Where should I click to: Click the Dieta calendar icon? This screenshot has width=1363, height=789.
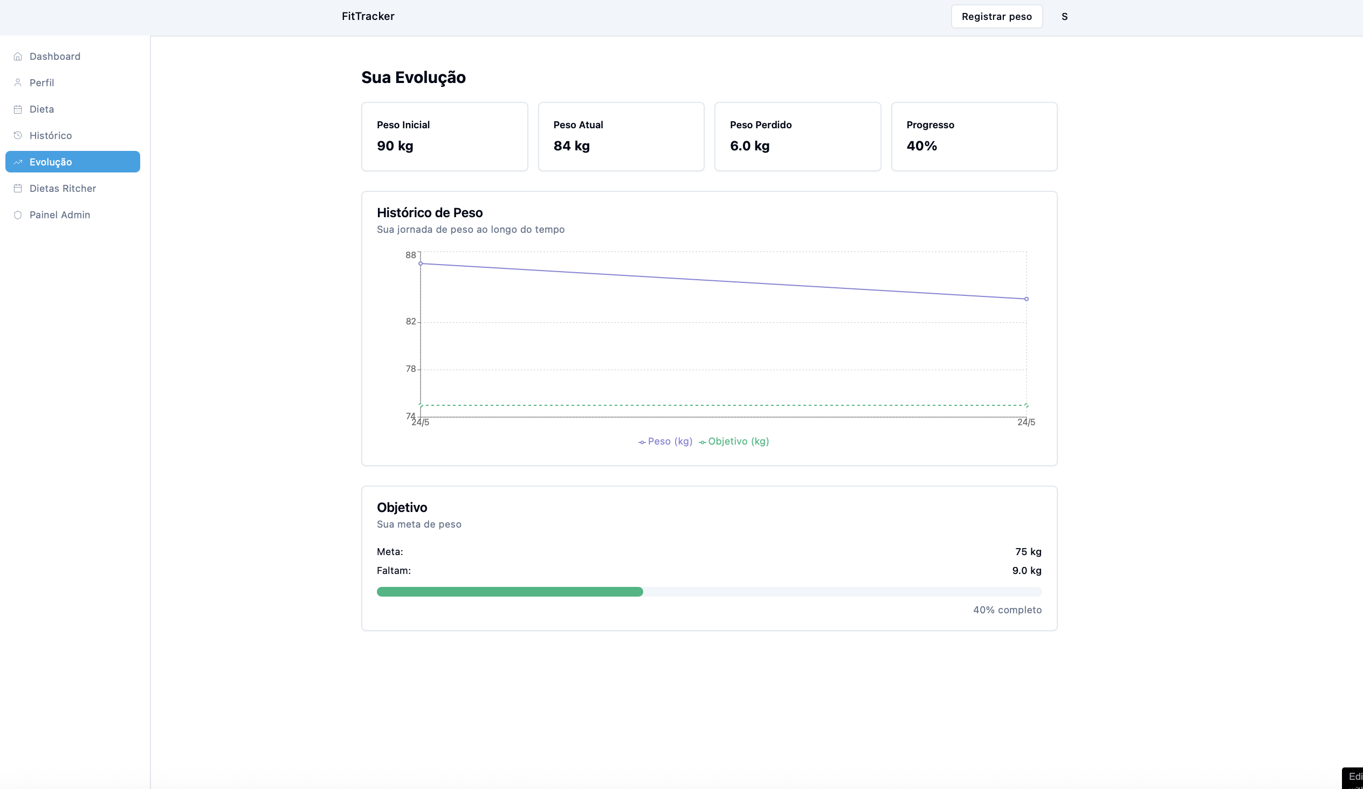click(x=18, y=109)
